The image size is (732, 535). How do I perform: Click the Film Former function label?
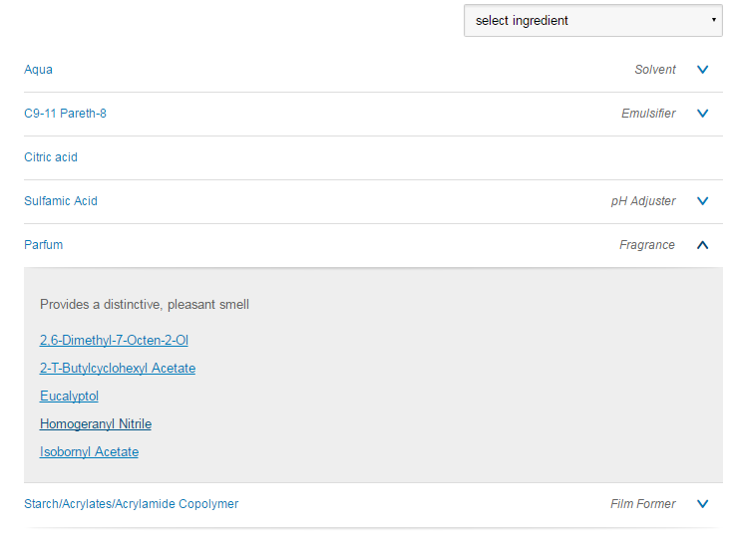[x=643, y=504]
